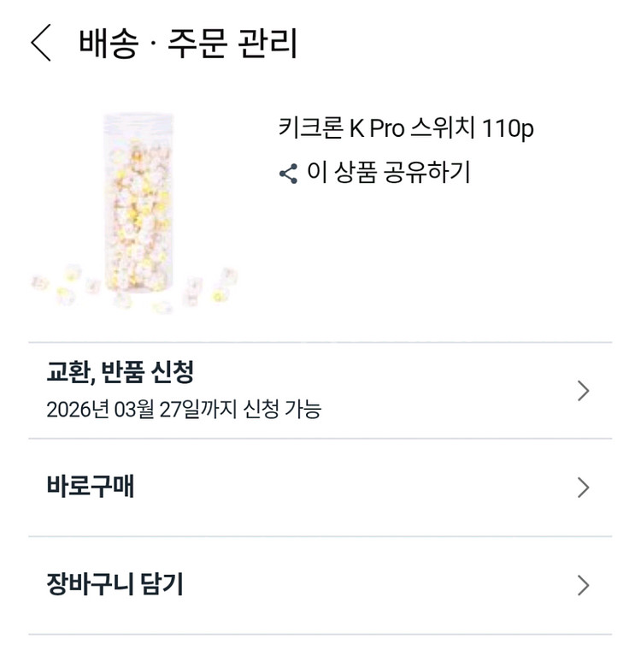Expand the chevron next to 장바구니 담기
Image resolution: width=641 pixels, height=656 pixels.
tap(584, 585)
